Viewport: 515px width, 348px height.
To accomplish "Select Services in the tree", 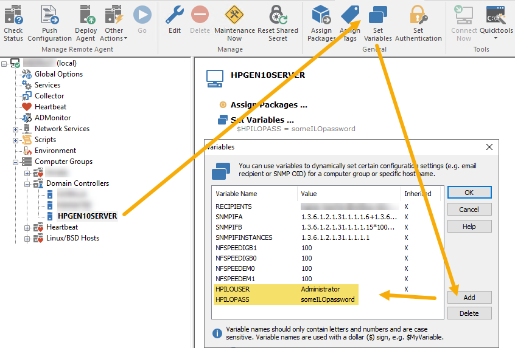I will click(47, 85).
